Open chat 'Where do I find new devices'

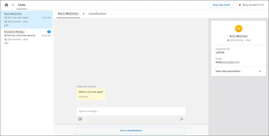[x=27, y=37]
